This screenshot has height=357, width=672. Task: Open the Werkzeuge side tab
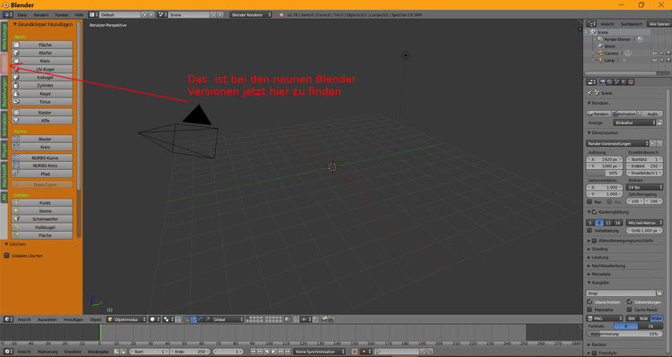4,37
